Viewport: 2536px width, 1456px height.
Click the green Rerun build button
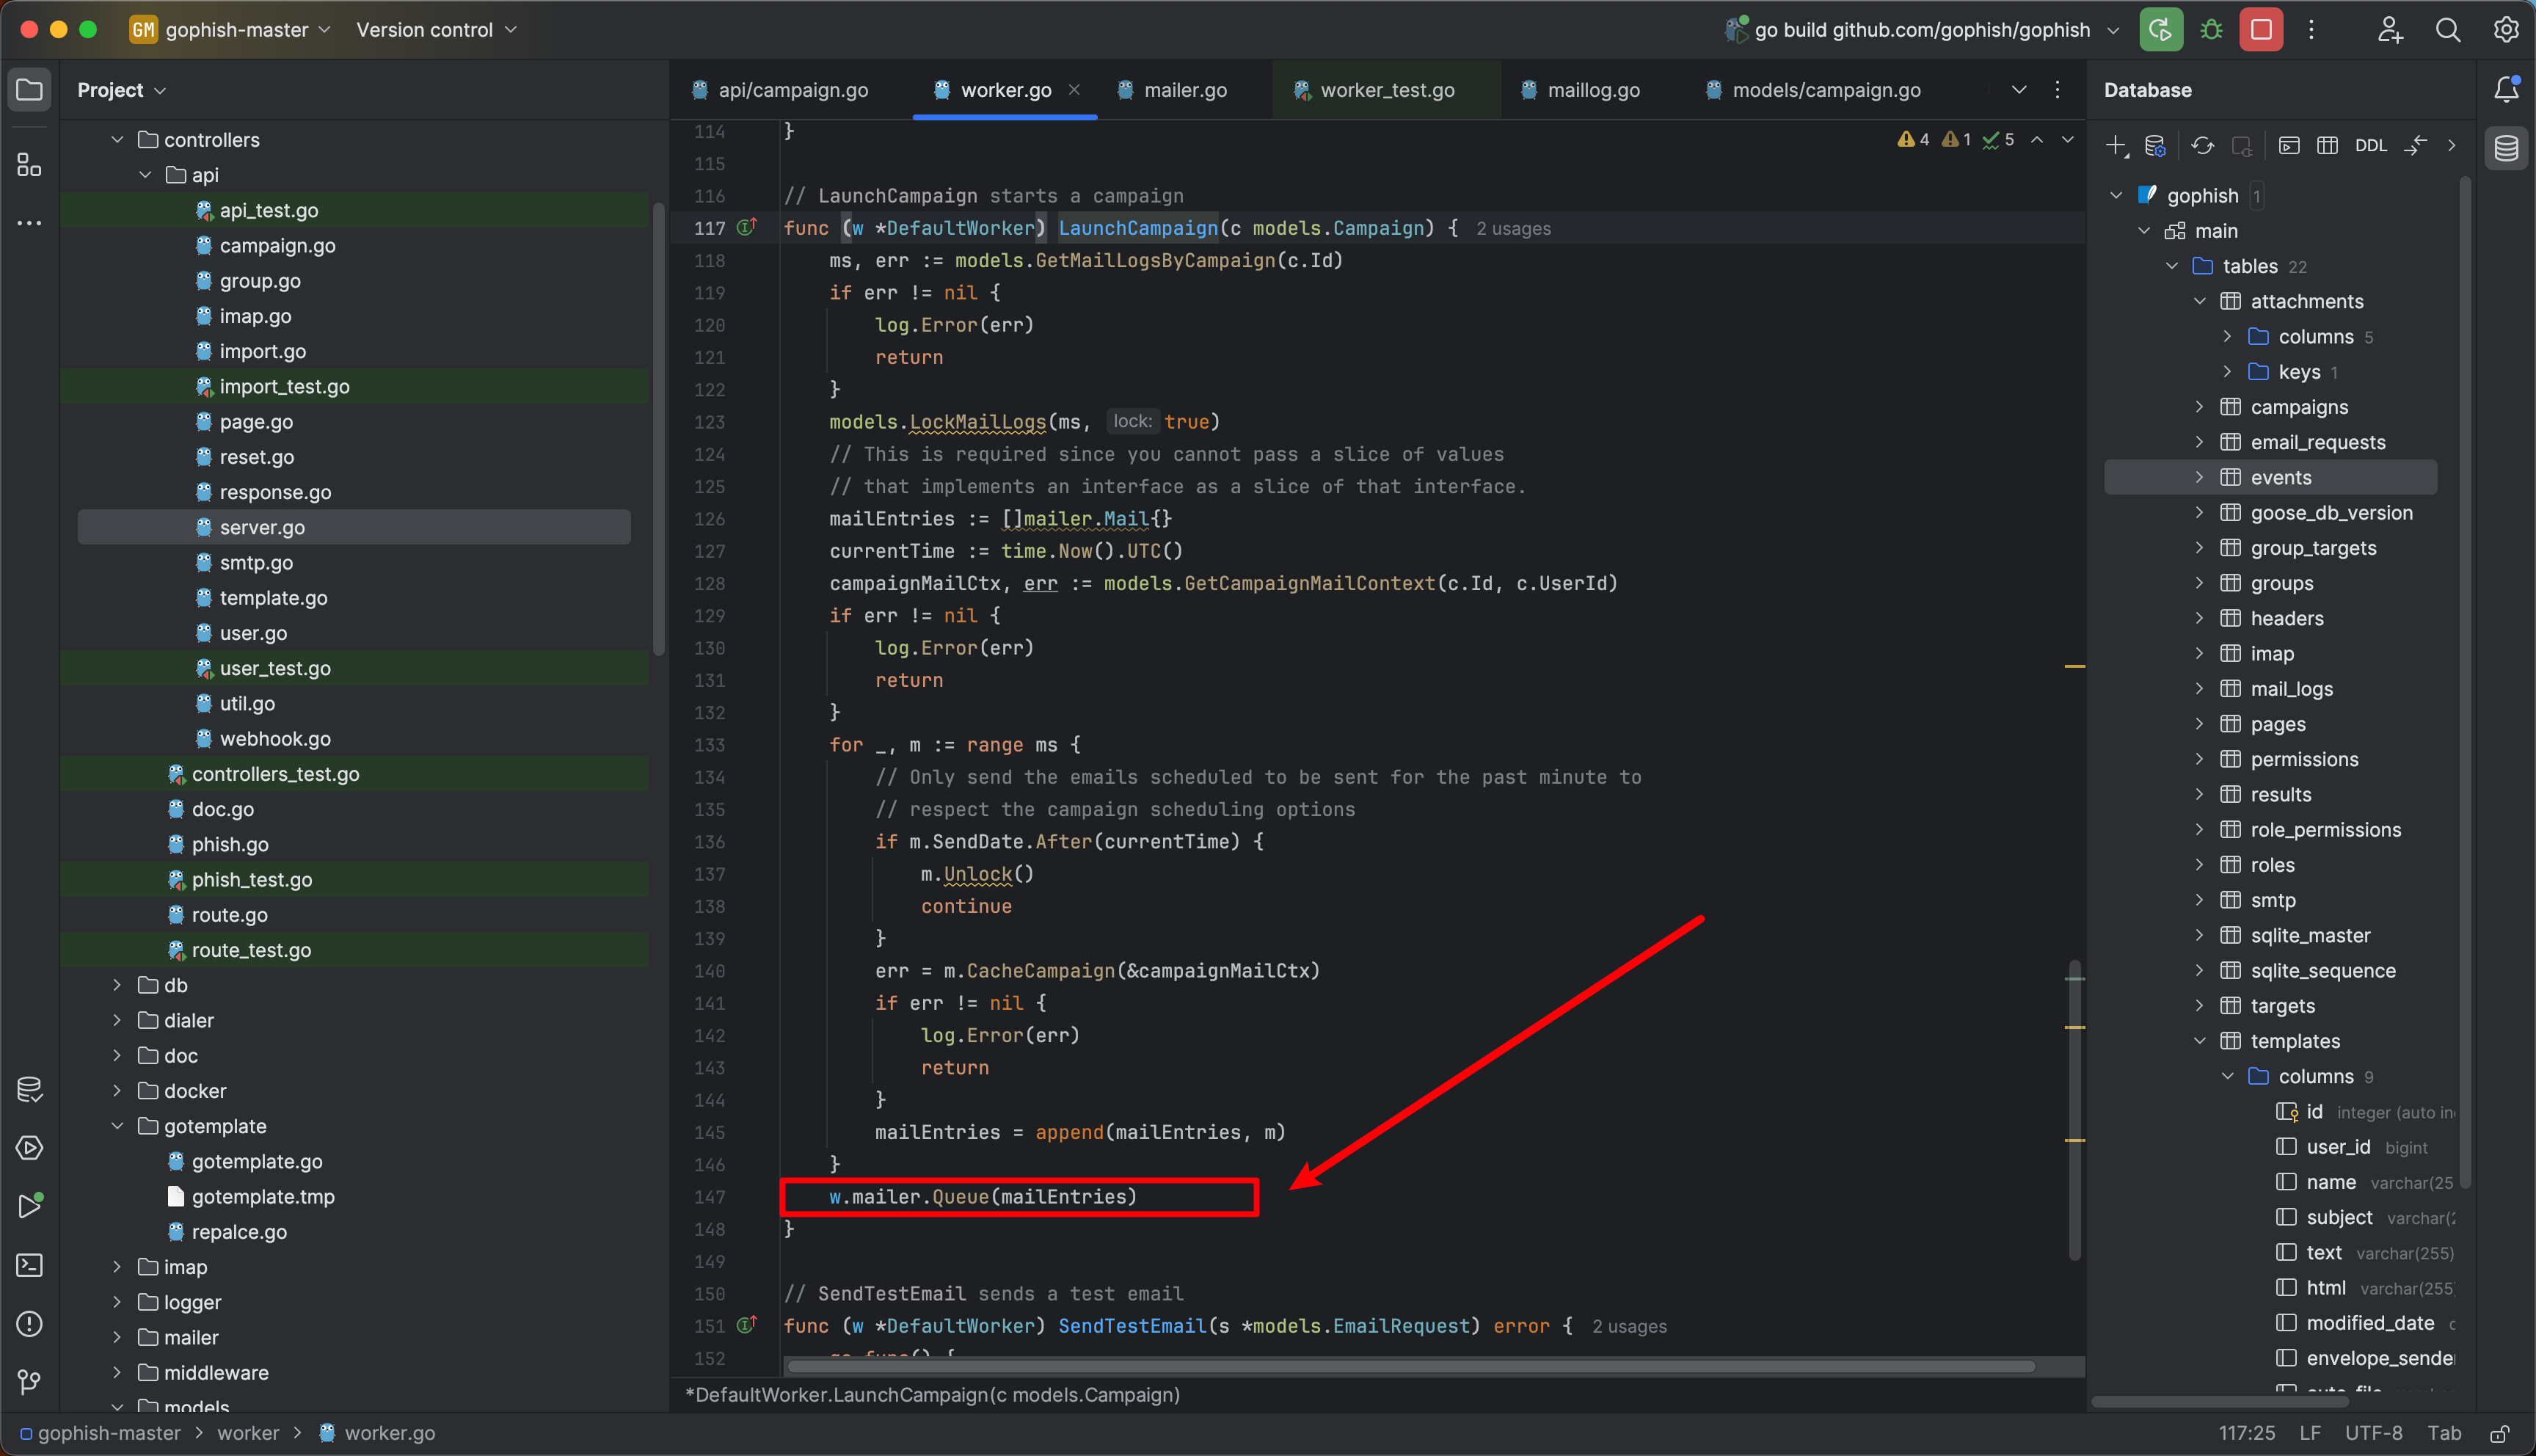(2160, 29)
